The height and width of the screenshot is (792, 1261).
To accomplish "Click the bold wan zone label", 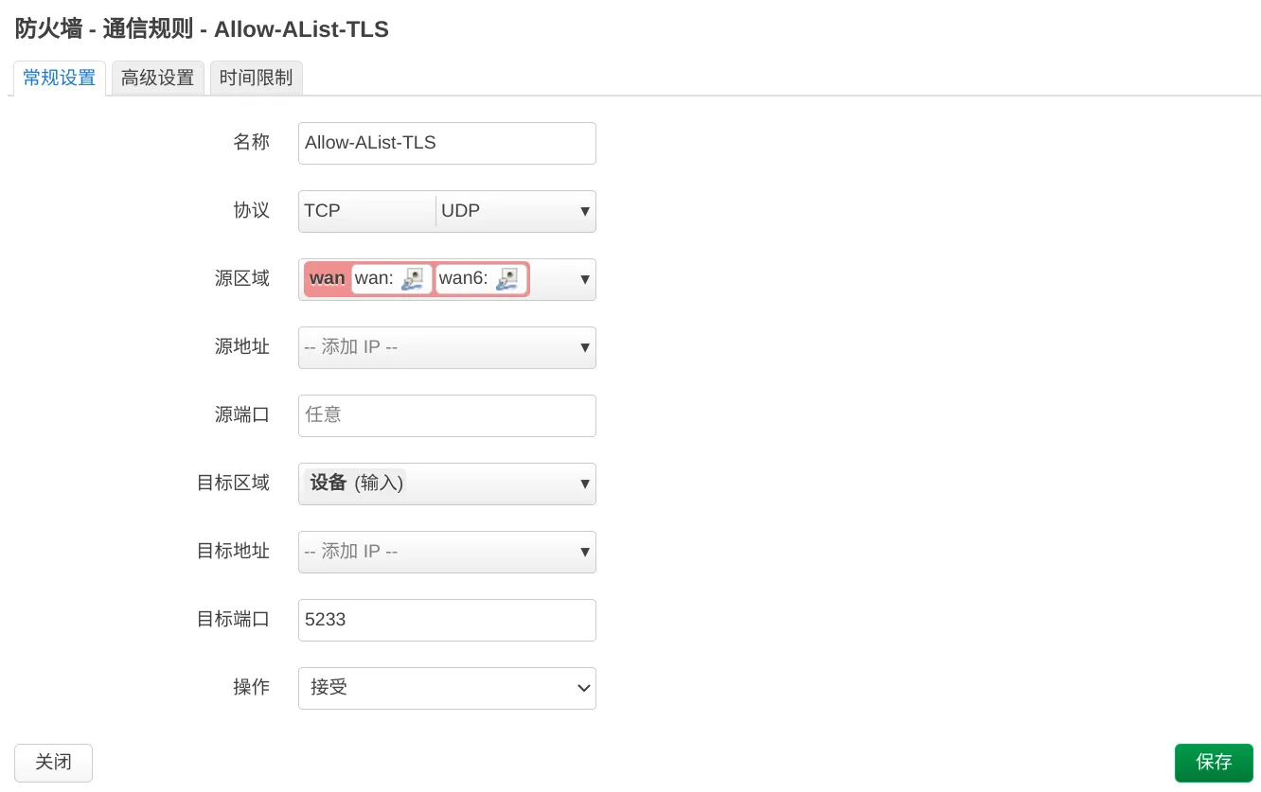I will [328, 278].
